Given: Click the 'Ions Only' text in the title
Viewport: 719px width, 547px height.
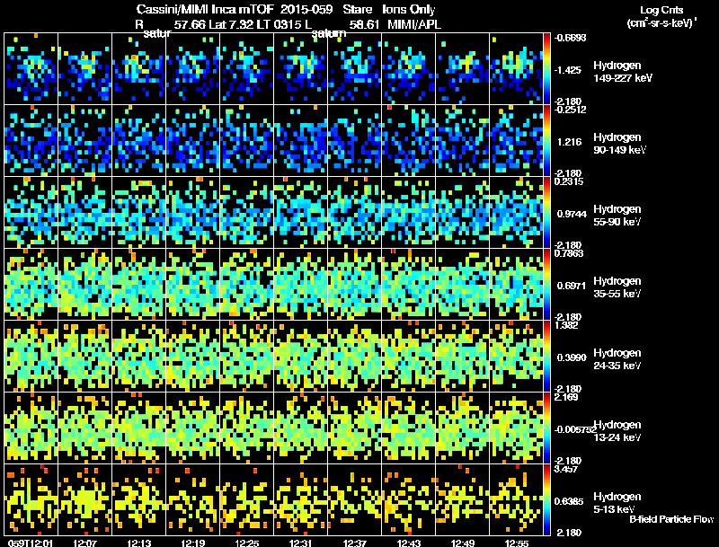Looking at the screenshot, I should 409,10.
